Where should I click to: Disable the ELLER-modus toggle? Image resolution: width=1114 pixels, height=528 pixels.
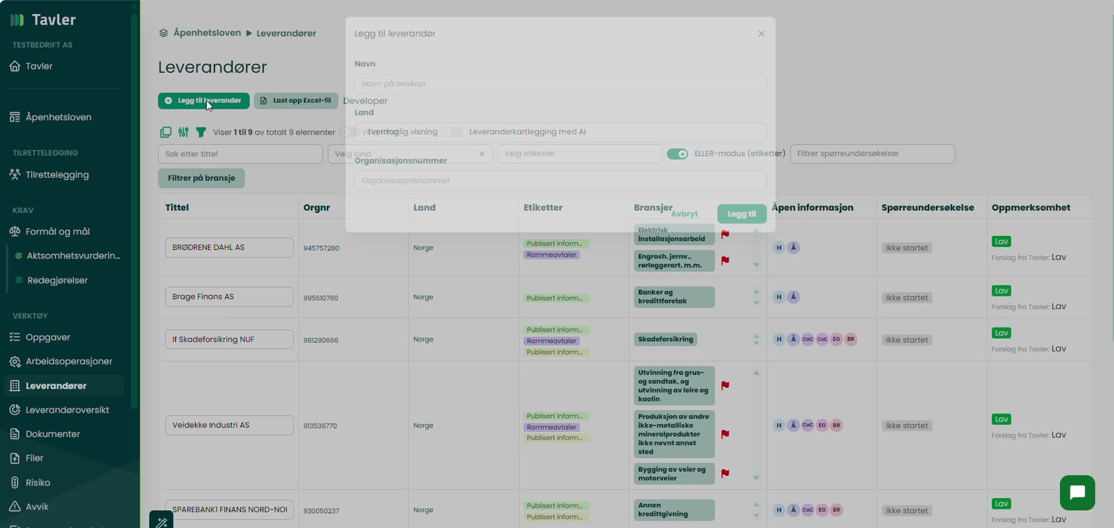coord(677,154)
